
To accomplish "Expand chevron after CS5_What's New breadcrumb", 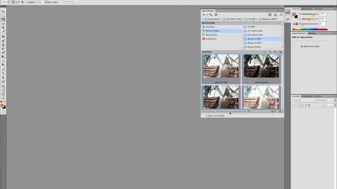I will click(x=243, y=19).
